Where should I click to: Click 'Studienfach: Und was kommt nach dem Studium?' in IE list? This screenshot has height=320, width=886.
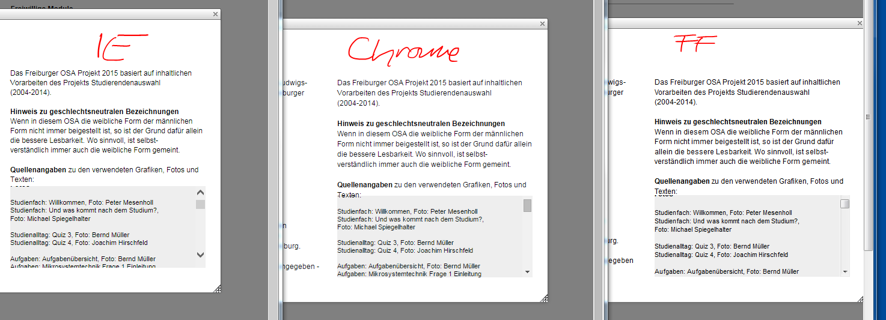click(84, 211)
